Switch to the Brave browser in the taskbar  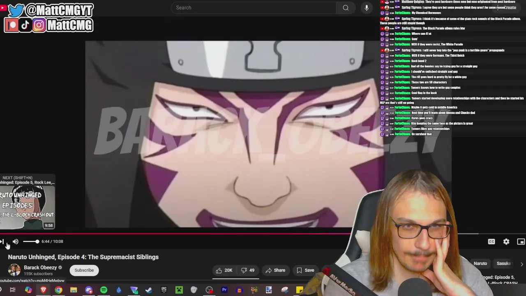(44, 290)
